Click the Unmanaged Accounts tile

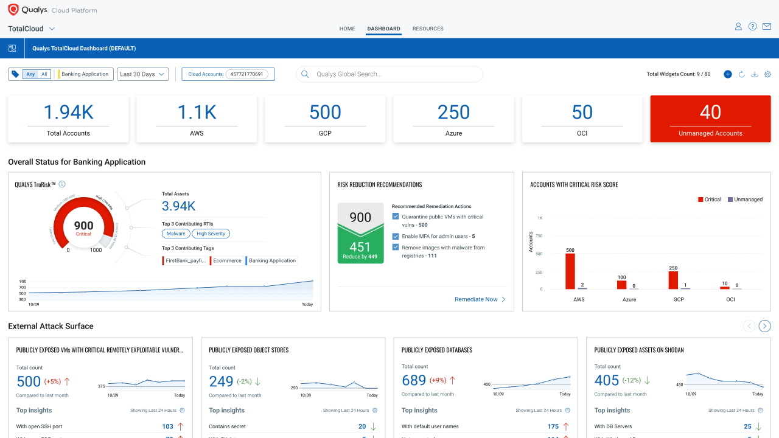(x=710, y=119)
